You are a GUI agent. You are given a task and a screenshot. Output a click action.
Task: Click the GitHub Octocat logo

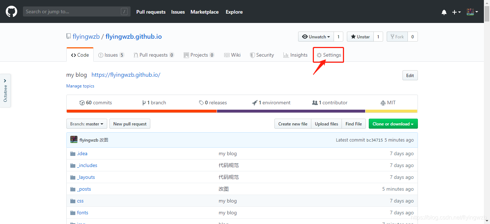point(11,12)
